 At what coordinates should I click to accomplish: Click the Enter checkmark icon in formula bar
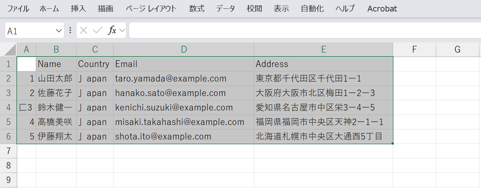click(x=98, y=31)
